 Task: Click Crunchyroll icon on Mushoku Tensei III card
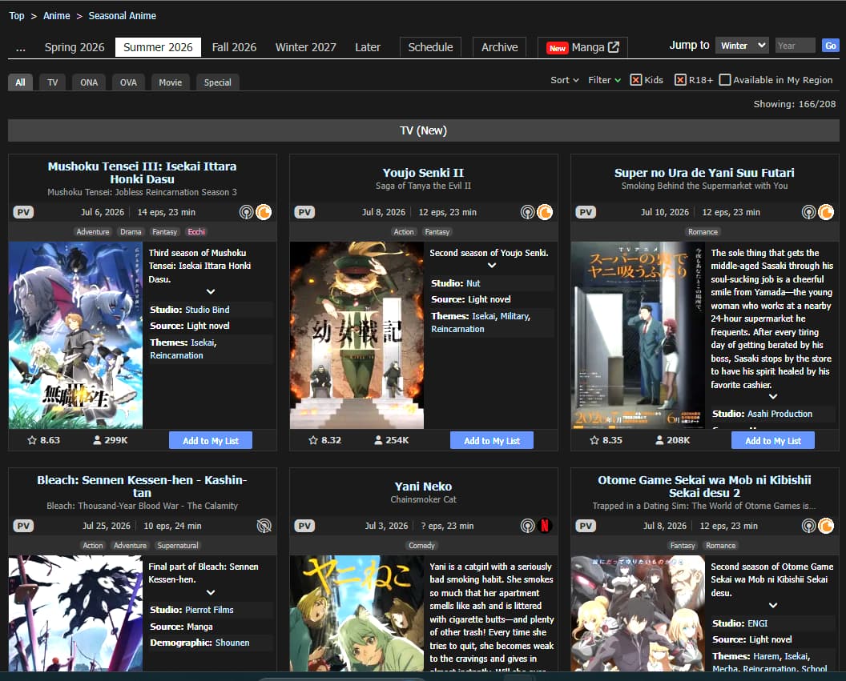264,212
